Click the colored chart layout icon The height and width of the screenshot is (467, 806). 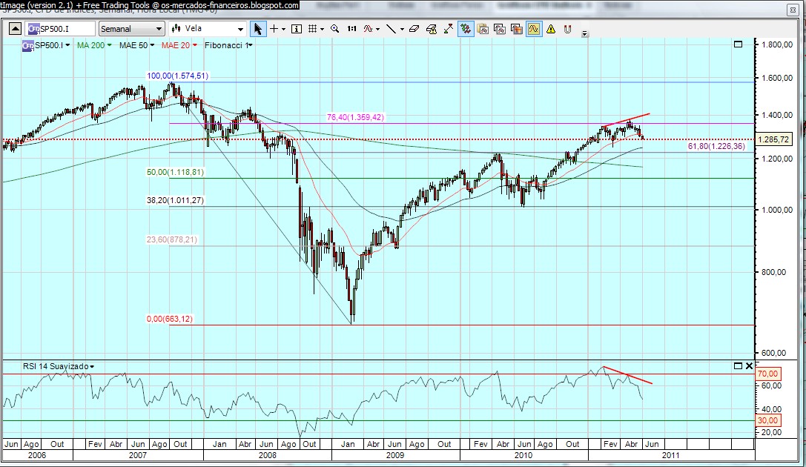517,29
